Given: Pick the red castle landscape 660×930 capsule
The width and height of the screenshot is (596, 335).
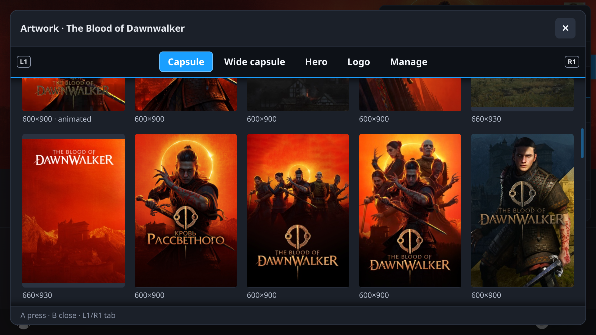Looking at the screenshot, I should 74,211.
